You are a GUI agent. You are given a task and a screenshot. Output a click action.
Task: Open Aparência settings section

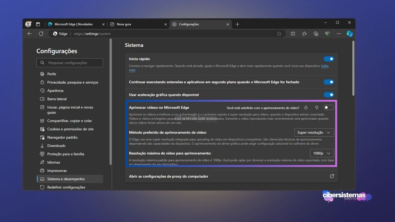(x=70, y=90)
